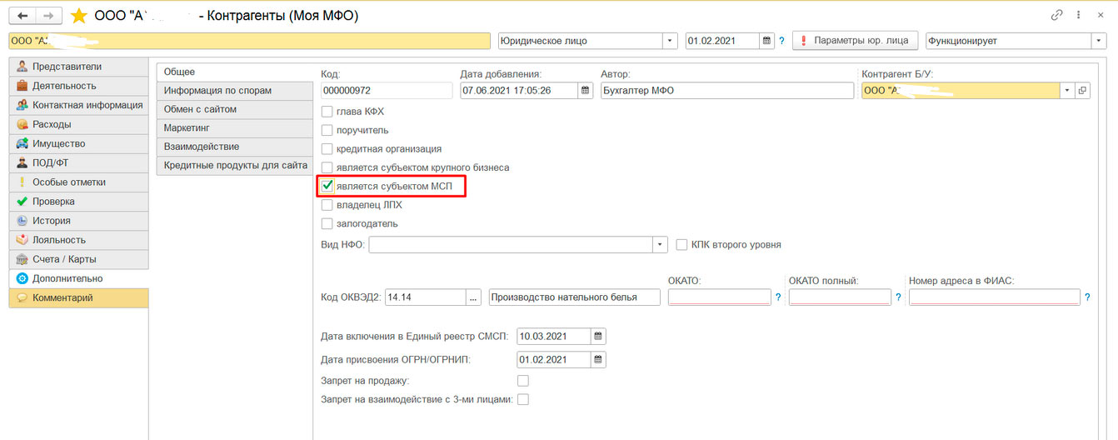1118x440 pixels.
Task: Copy link via chain icon
Action: point(1057,15)
